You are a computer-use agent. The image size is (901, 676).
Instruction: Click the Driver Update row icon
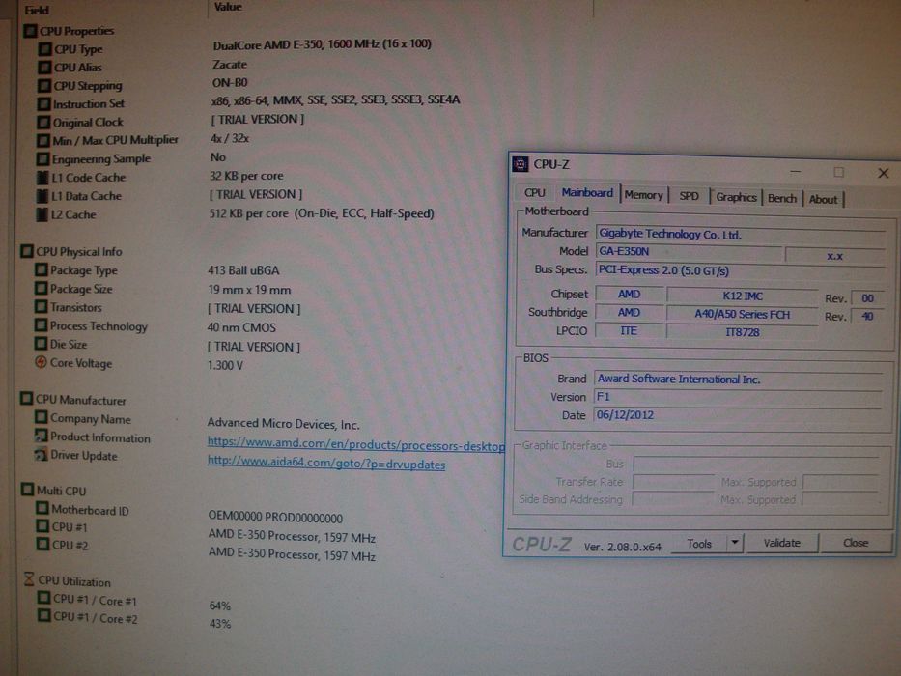[42, 455]
